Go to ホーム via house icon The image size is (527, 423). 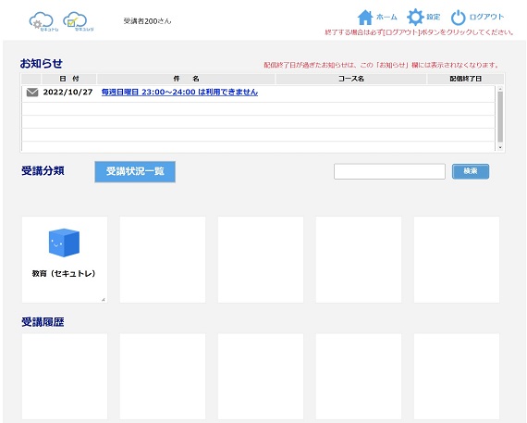click(365, 18)
